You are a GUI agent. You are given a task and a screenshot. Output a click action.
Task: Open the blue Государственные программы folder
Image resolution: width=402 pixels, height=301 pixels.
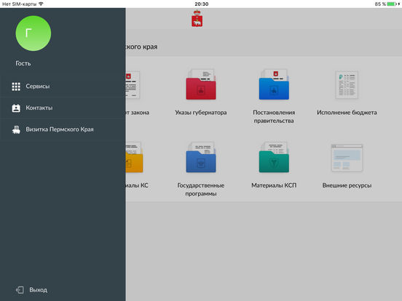click(201, 157)
